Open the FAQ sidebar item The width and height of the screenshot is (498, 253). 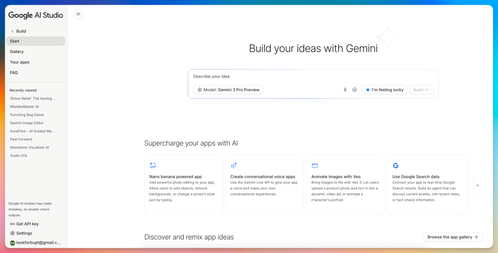tap(14, 73)
